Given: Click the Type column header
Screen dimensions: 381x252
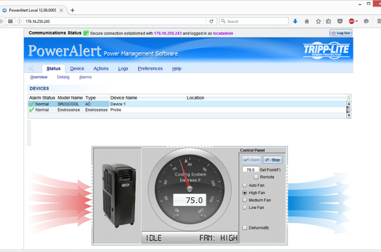Looking at the screenshot, I should (x=96, y=98).
